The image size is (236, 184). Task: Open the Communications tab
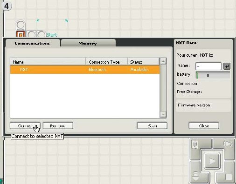pos(33,43)
